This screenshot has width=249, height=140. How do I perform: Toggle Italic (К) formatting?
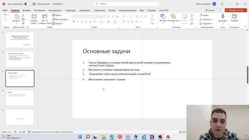coord(78,22)
